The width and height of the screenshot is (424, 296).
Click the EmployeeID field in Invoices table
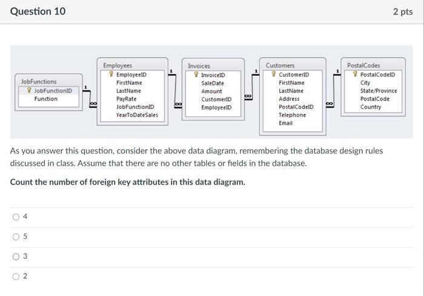coord(216,107)
